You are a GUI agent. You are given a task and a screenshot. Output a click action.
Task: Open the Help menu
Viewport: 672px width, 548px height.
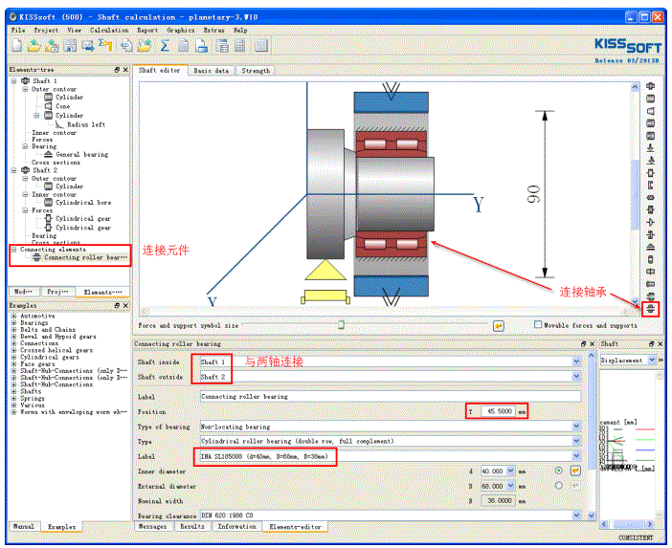point(240,30)
